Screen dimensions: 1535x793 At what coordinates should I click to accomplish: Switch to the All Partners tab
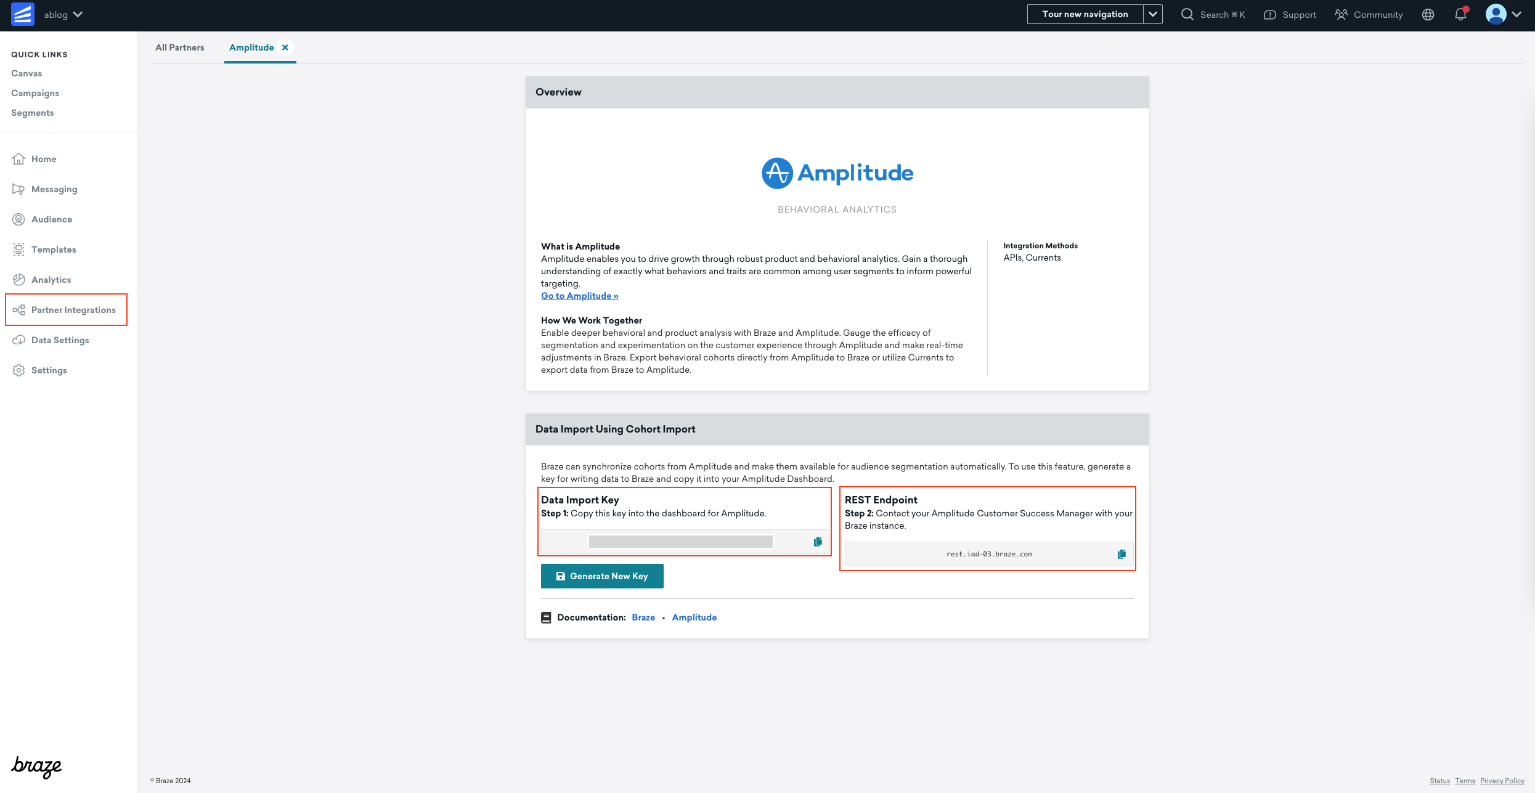tap(179, 47)
